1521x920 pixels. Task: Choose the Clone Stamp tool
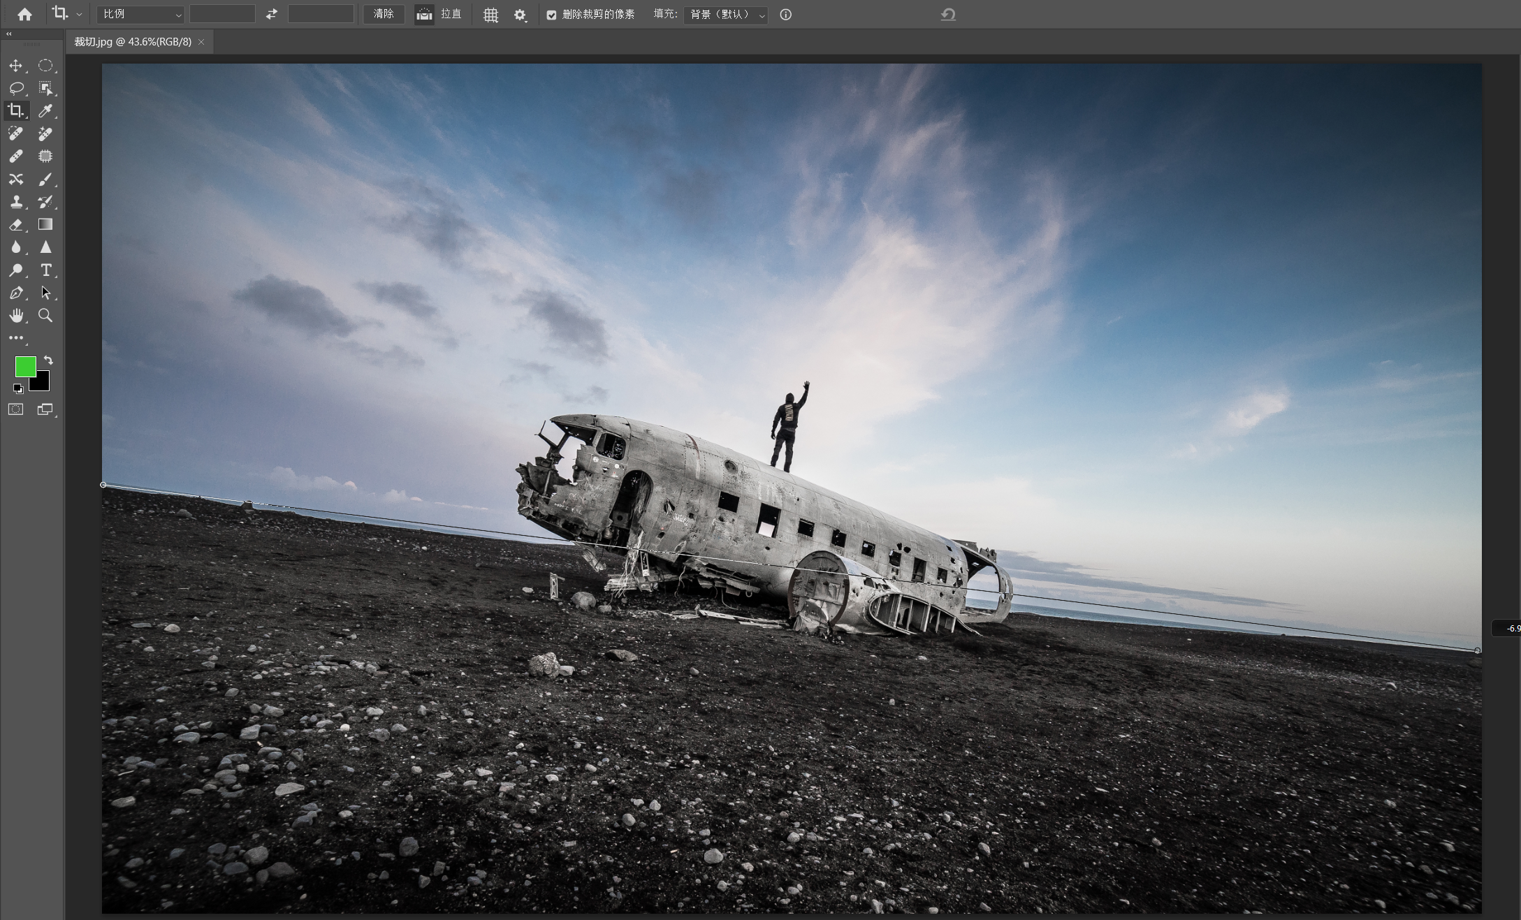tap(15, 202)
